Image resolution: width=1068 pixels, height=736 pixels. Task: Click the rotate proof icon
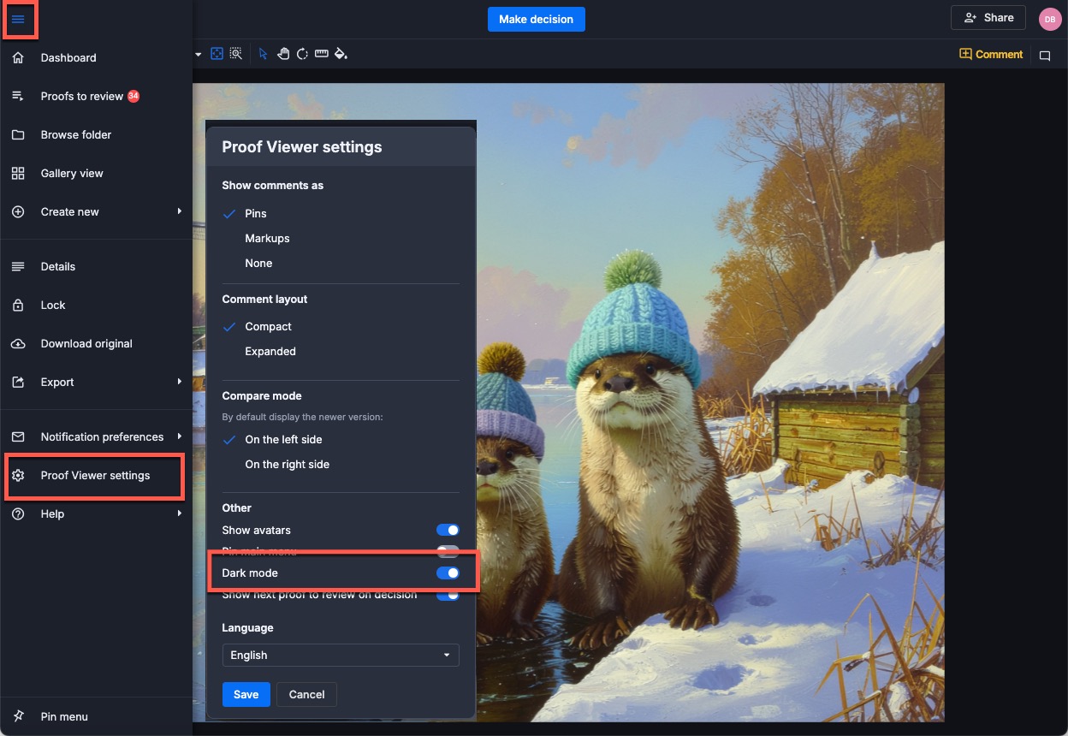tap(302, 54)
